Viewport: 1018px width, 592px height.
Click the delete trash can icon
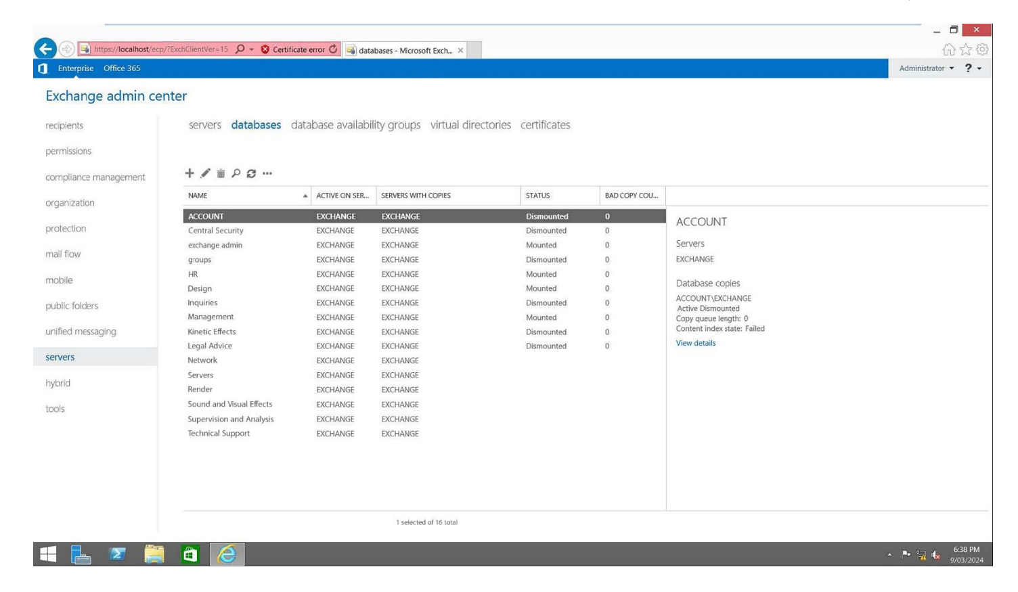tap(221, 173)
